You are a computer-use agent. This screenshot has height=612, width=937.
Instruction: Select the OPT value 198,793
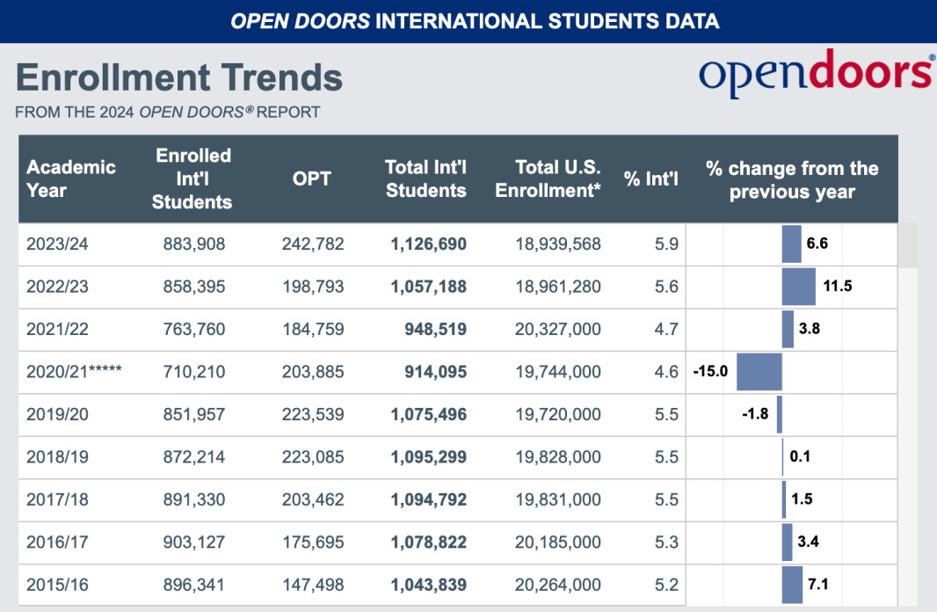[313, 287]
